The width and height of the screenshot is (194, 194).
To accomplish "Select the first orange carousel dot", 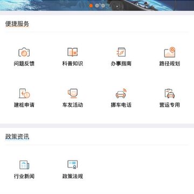I will (91, 5).
